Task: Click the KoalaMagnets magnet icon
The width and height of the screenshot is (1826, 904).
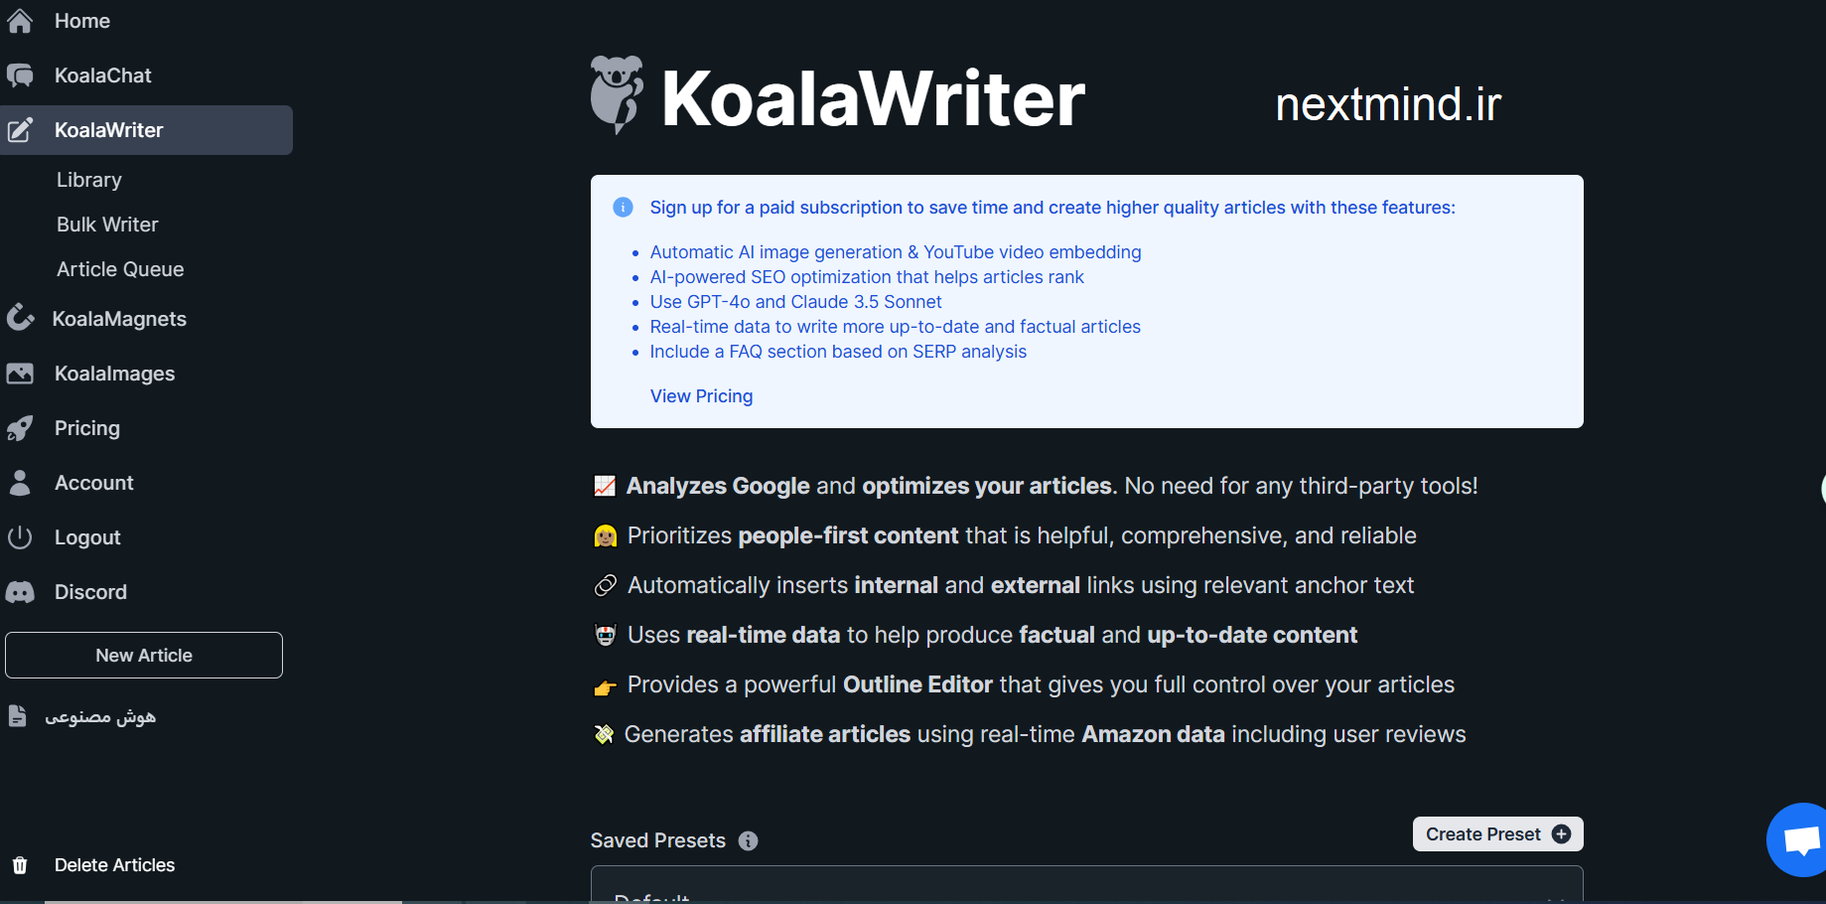Action: [x=20, y=318]
